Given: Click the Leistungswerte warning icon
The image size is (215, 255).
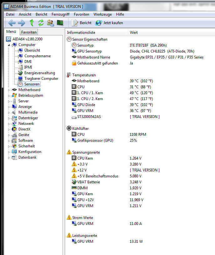Looking at the screenshot, I should [69, 235].
